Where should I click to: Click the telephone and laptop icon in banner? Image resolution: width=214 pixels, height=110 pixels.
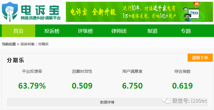[x=192, y=12]
